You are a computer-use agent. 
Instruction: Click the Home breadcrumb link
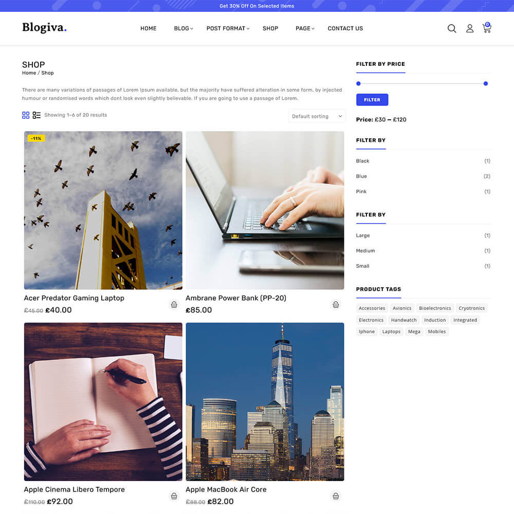pyautogui.click(x=29, y=73)
